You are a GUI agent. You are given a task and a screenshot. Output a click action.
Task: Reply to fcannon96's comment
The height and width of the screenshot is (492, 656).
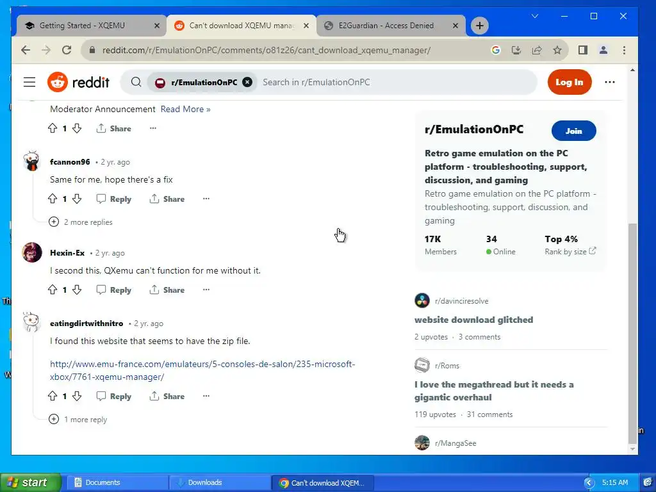[x=114, y=199]
